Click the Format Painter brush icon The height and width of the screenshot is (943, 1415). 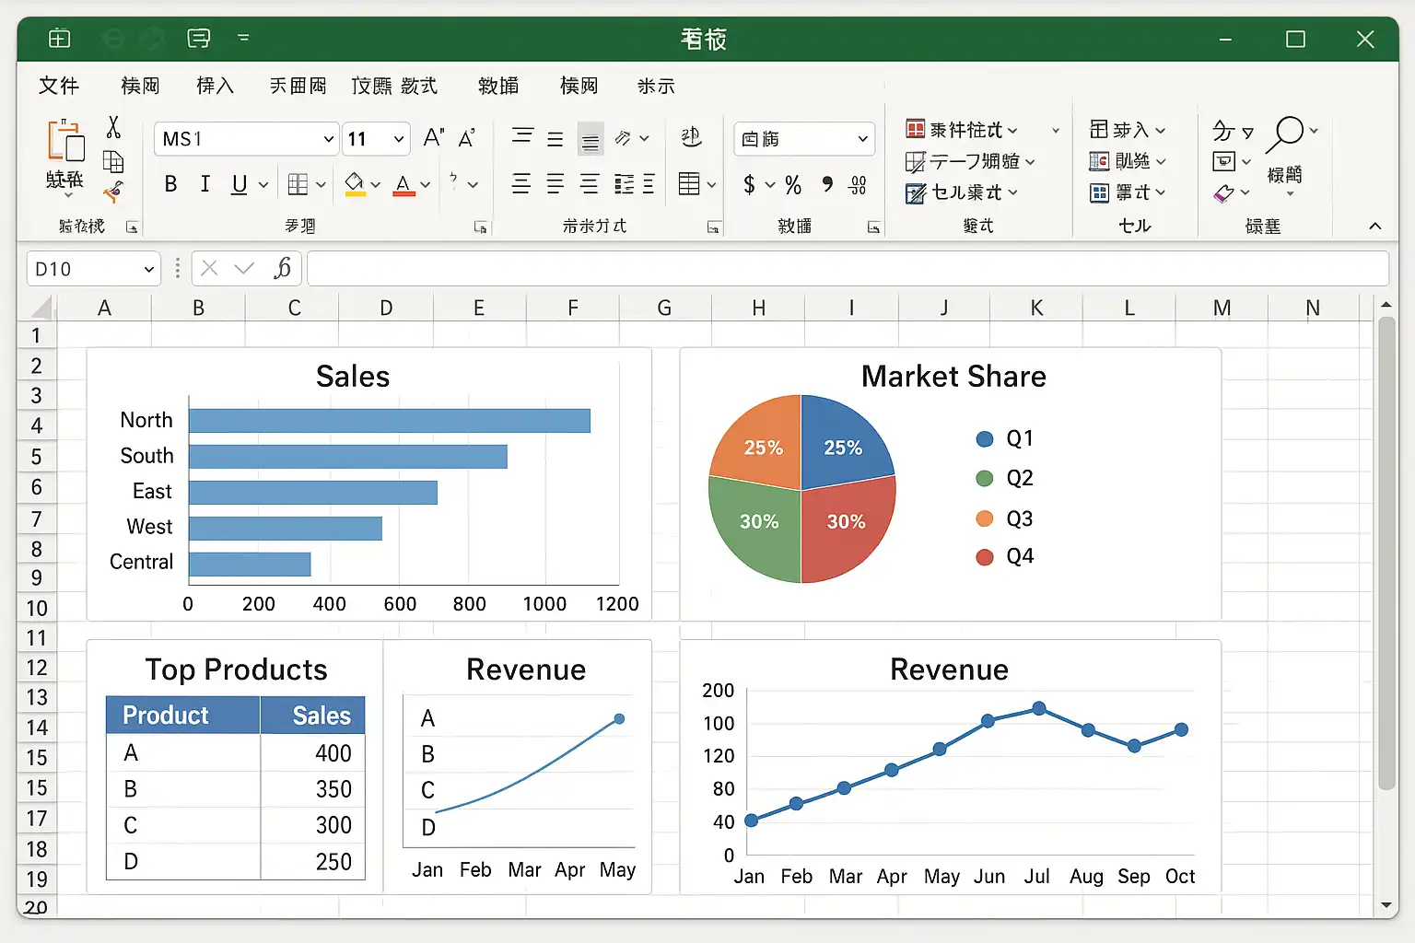[x=113, y=192]
